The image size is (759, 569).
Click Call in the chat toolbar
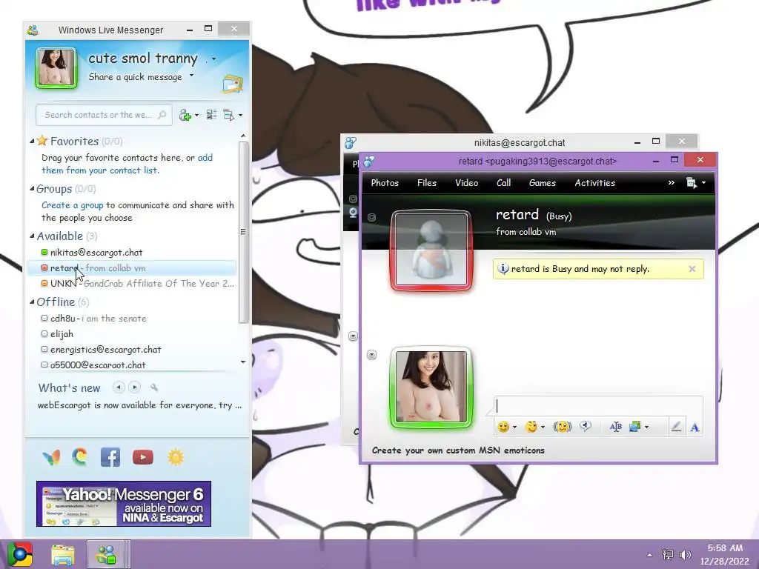click(x=503, y=183)
